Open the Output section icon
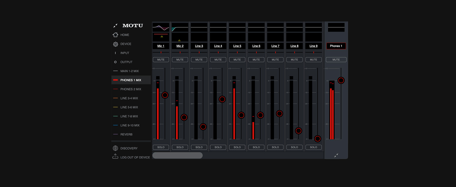Image resolution: width=456 pixels, height=187 pixels. tap(115, 62)
